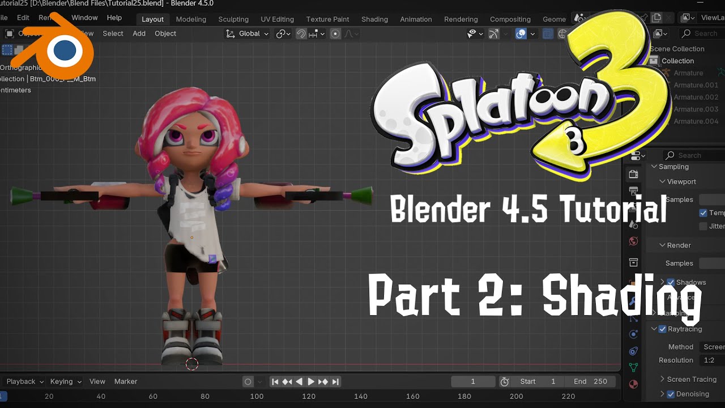
Task: Switch to the Texture Paint workspace tab
Action: point(327,19)
